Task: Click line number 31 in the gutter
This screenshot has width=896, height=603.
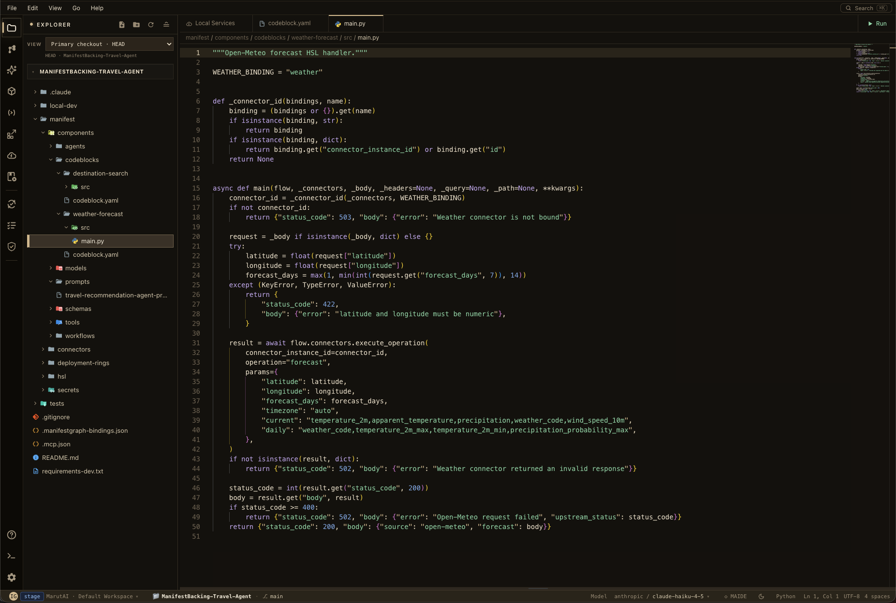Action: coord(196,343)
